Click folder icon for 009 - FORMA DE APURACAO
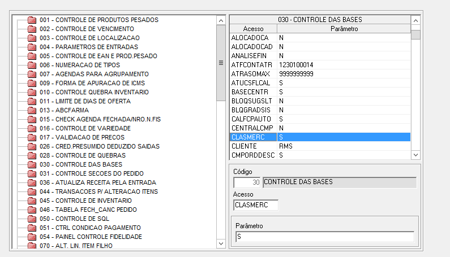Image resolution: width=450 pixels, height=257 pixels. point(32,83)
